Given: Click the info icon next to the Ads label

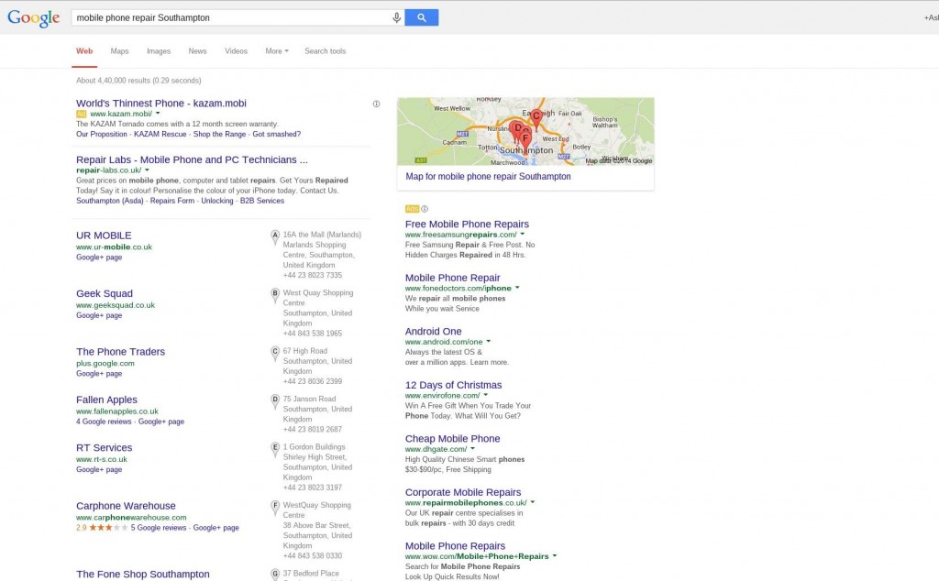Looking at the screenshot, I should tap(425, 209).
